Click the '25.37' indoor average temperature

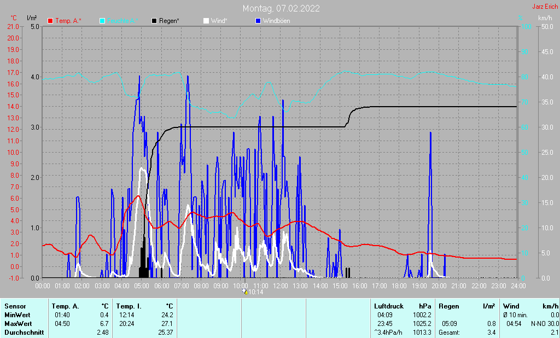click(x=166, y=333)
